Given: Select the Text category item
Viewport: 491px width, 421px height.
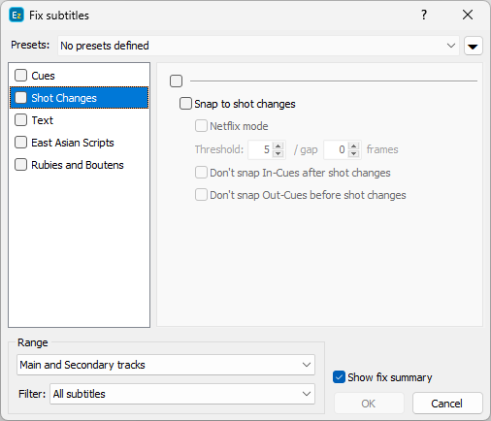Looking at the screenshot, I should (42, 120).
